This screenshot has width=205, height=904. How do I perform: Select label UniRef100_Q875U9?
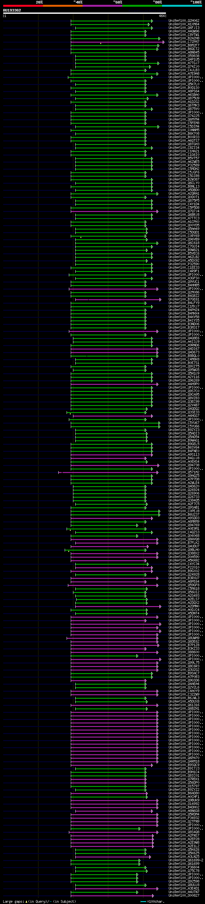click(184, 98)
